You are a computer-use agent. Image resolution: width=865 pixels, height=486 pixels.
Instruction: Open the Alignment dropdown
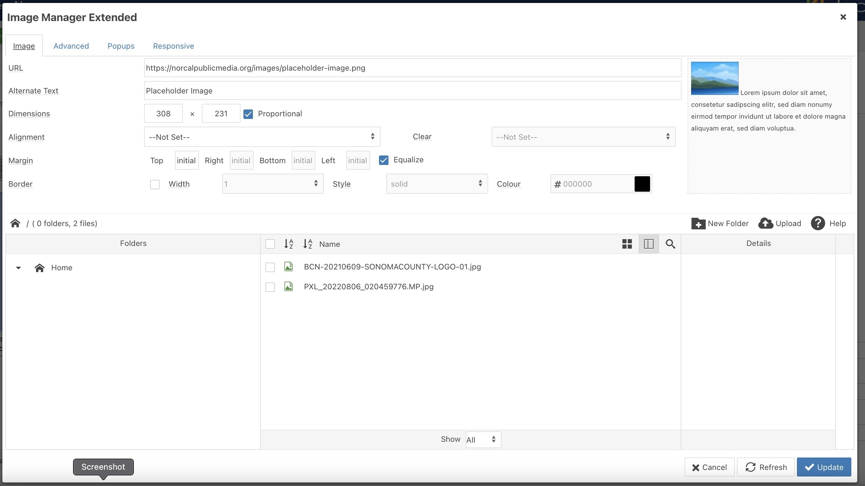pos(262,137)
